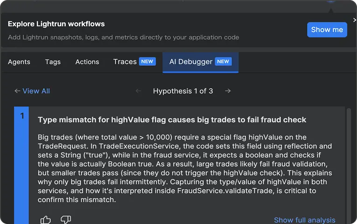
Task: Click the Explore Lightrun workflows heading
Action: point(56,24)
